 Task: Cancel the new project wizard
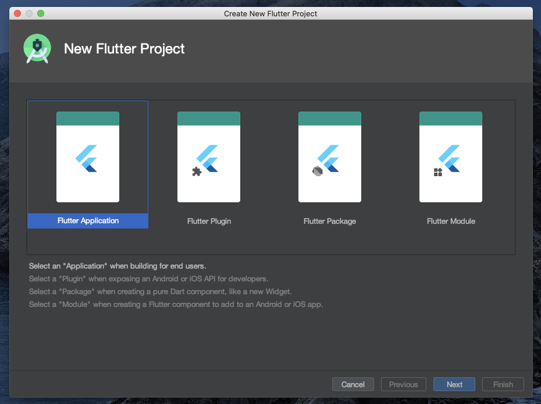[353, 384]
